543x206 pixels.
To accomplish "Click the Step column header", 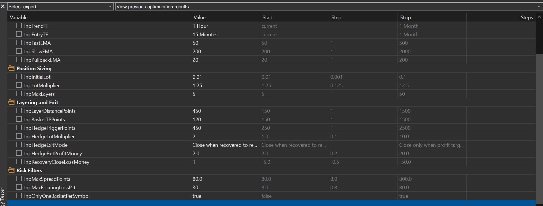I will tap(363, 17).
